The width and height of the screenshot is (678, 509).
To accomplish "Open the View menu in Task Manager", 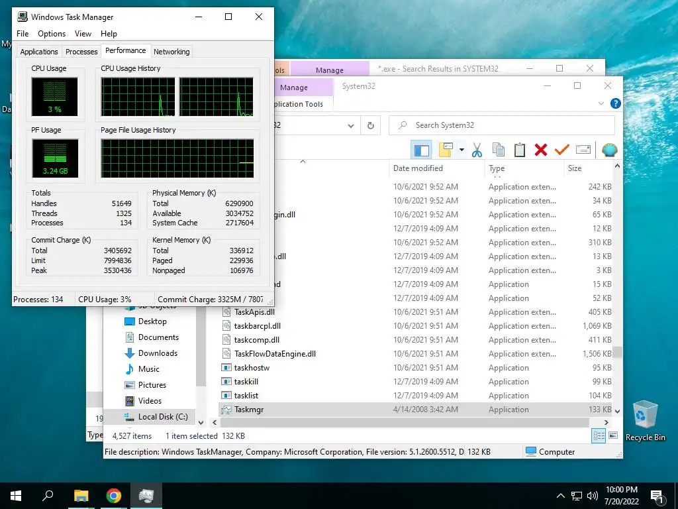I will 83,34.
